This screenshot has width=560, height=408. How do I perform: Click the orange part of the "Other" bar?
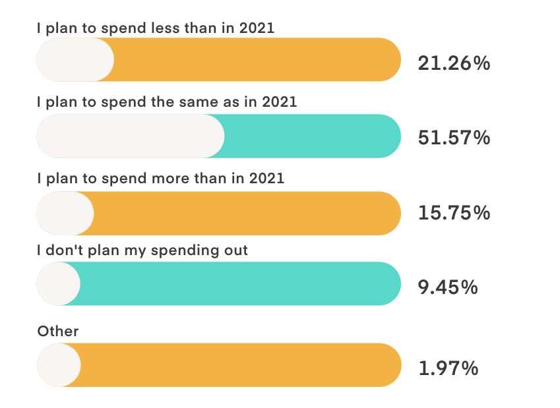[x=241, y=364]
